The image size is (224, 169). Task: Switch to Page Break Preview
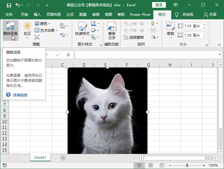[x=162, y=165]
